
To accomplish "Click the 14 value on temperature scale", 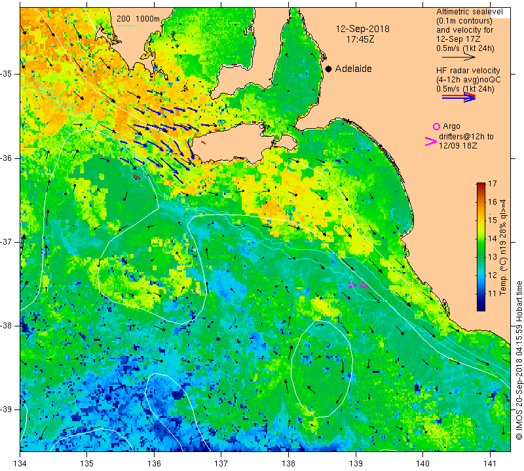I will 493,239.
